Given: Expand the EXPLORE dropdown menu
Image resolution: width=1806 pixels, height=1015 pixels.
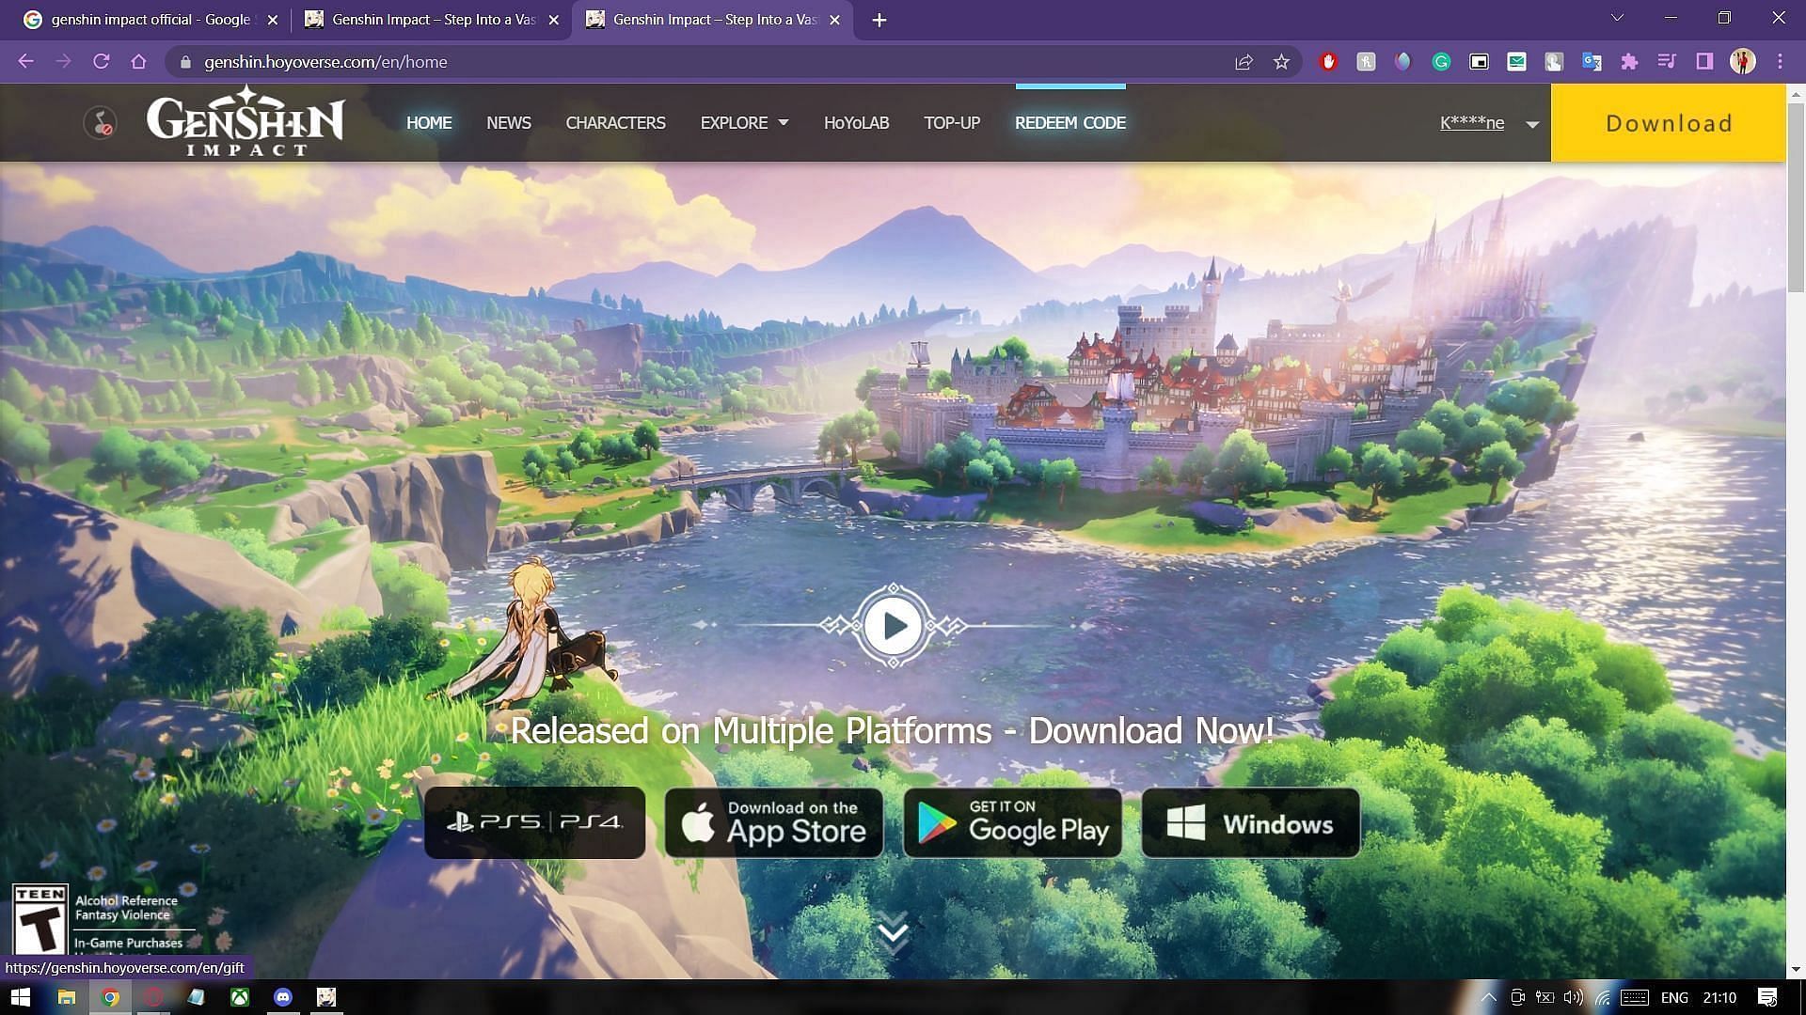Looking at the screenshot, I should 743,121.
